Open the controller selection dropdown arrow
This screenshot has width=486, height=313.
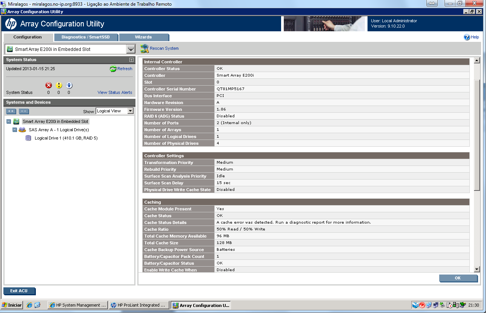click(131, 49)
